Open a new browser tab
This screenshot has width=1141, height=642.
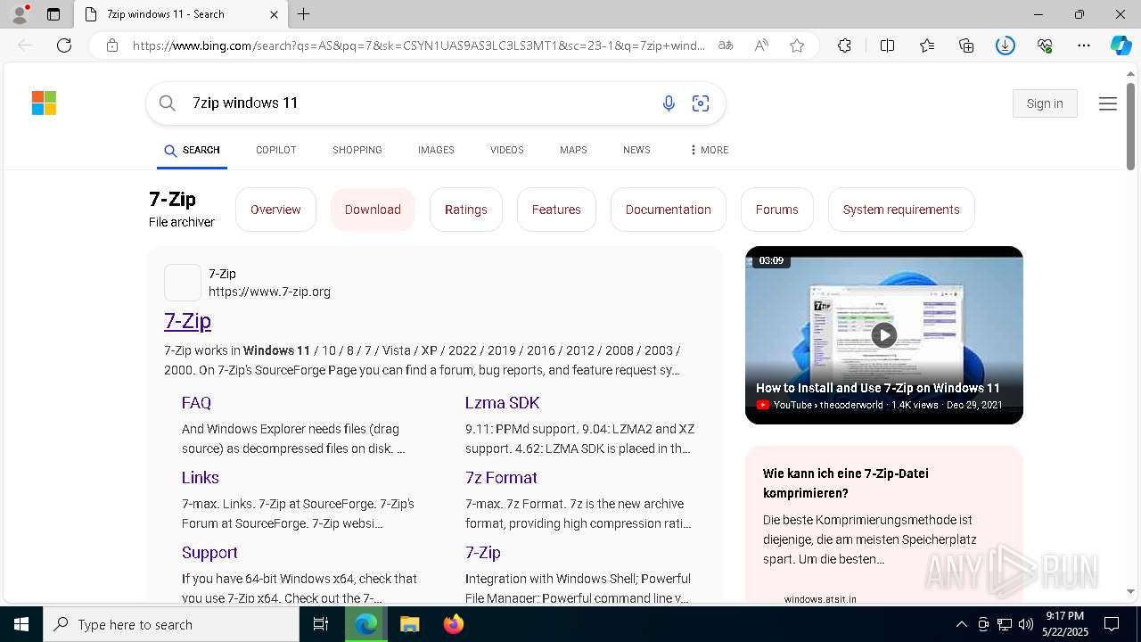(x=304, y=14)
